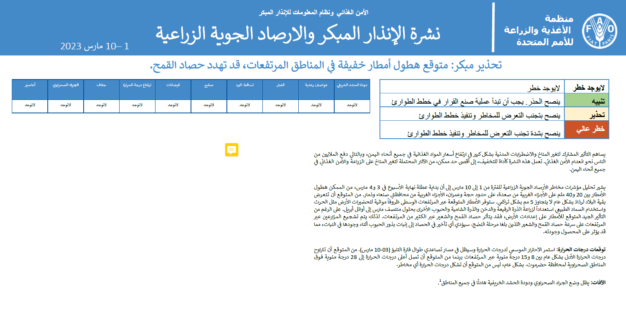Click the orange 'خطر عالي' legend swatch
Screen dimensions: 626x336
pos(587,129)
